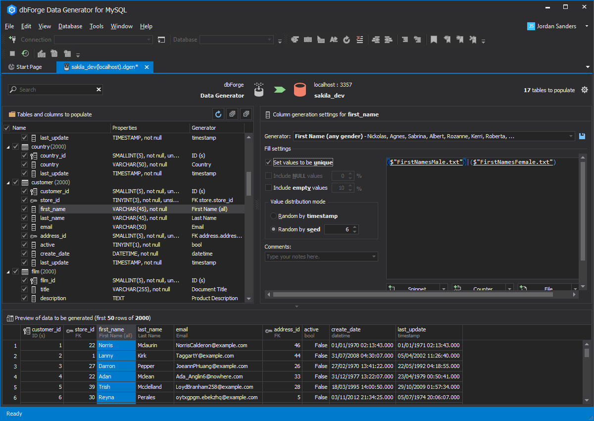Uncheck the customer table checkbox

16,182
